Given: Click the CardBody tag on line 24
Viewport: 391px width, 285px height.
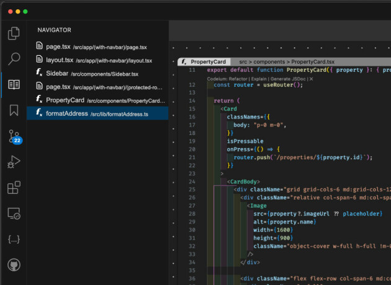Looking at the screenshot, I should coord(243,182).
